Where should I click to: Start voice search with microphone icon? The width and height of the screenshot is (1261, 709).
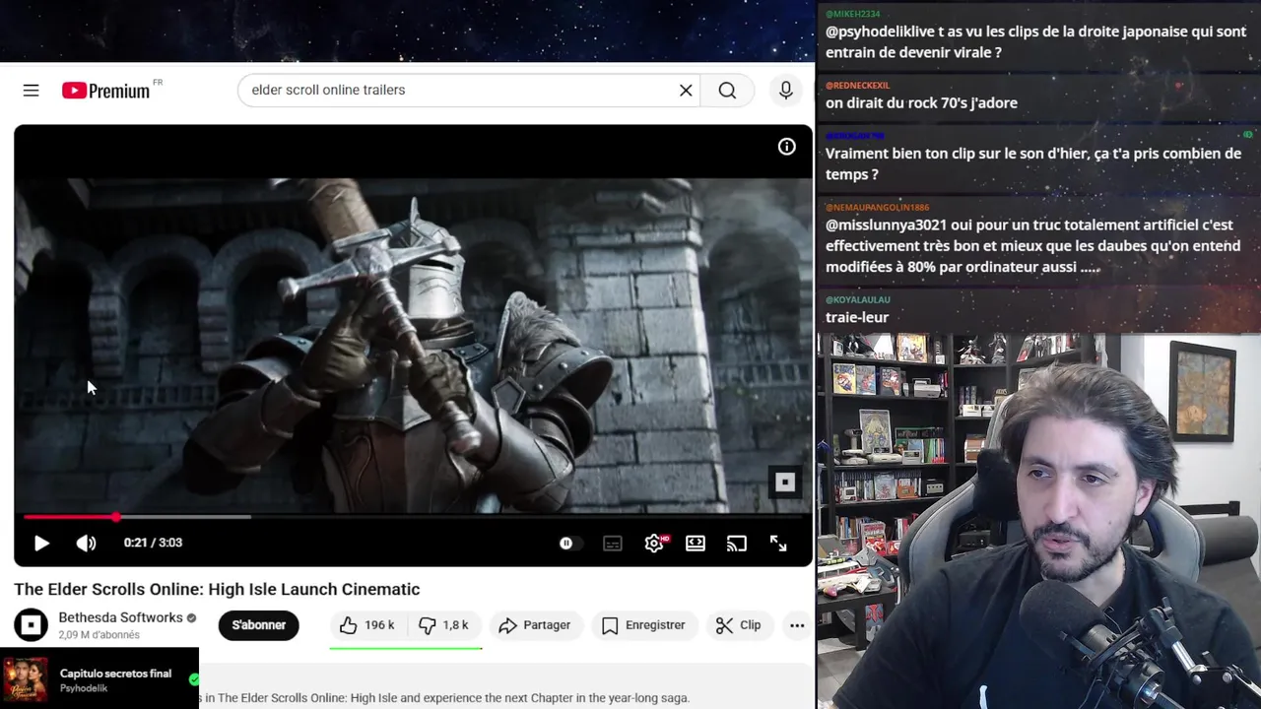[785, 91]
